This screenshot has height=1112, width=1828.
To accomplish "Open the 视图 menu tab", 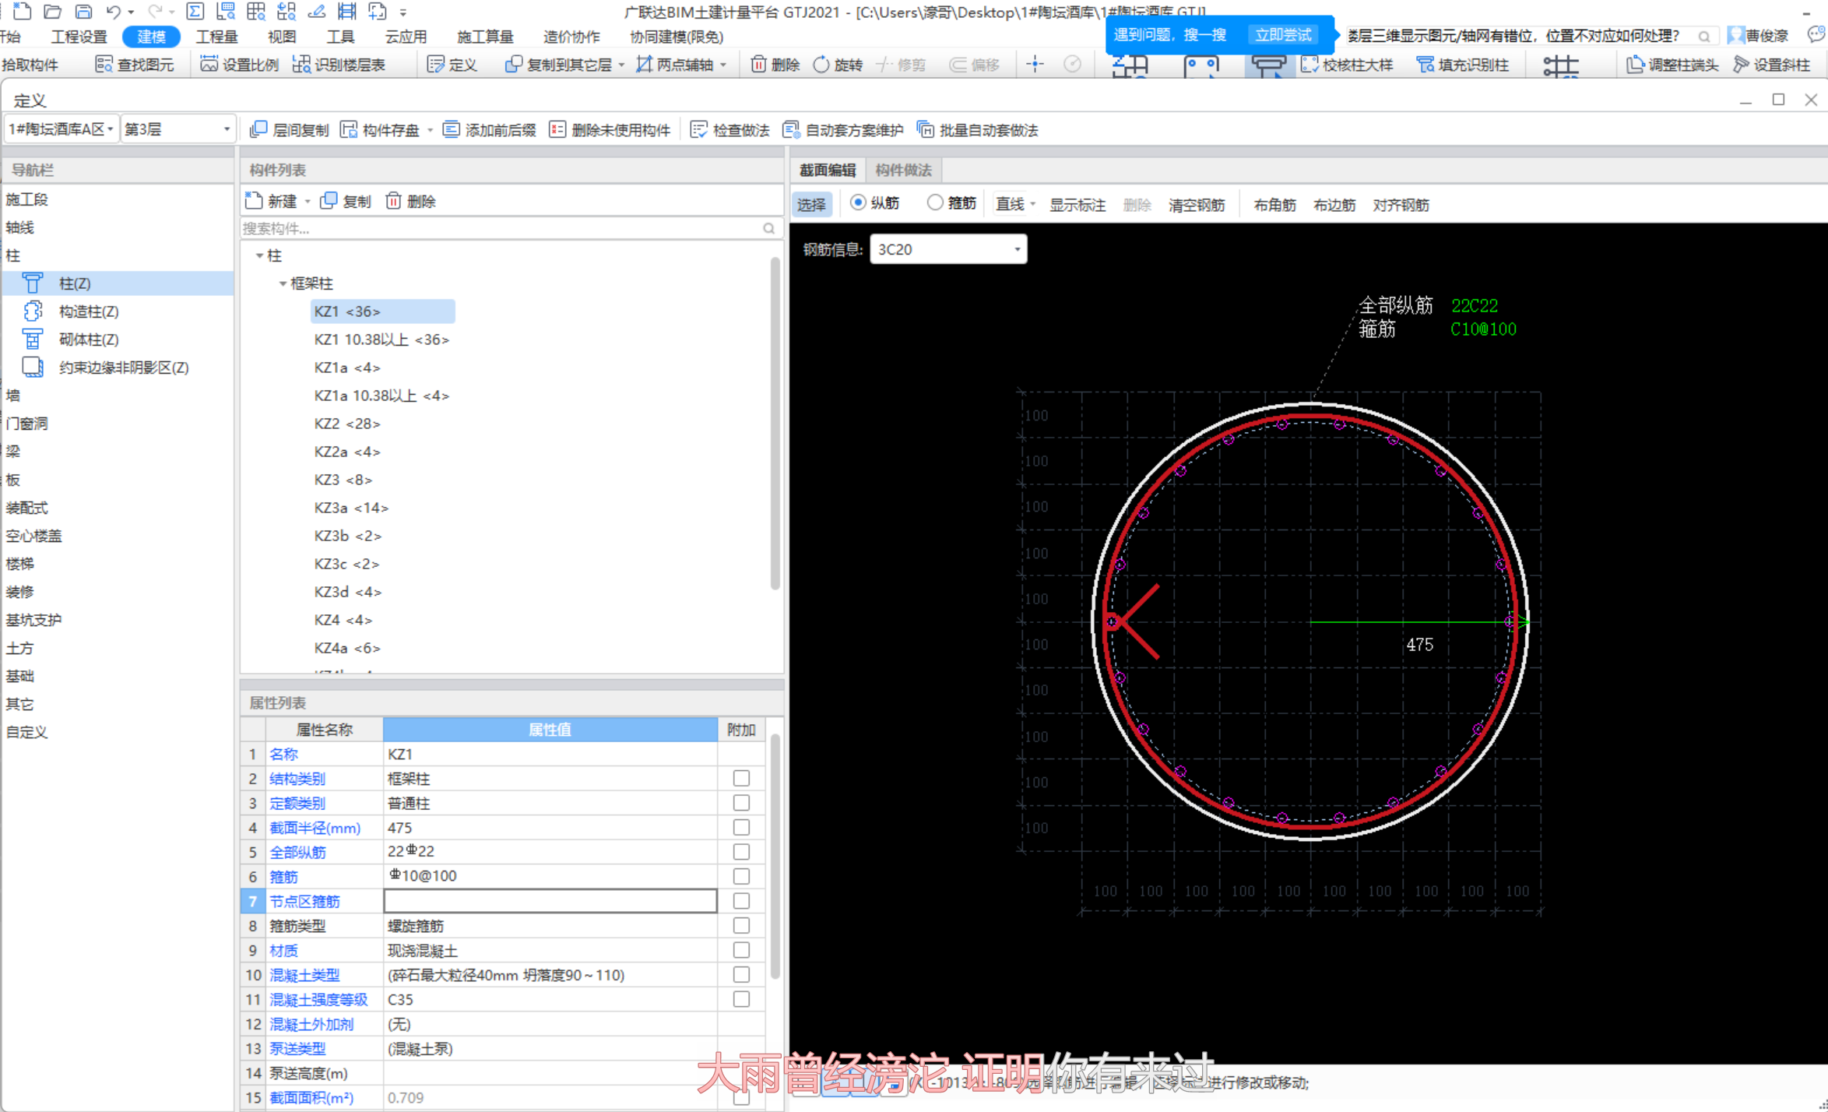I will 282,37.
